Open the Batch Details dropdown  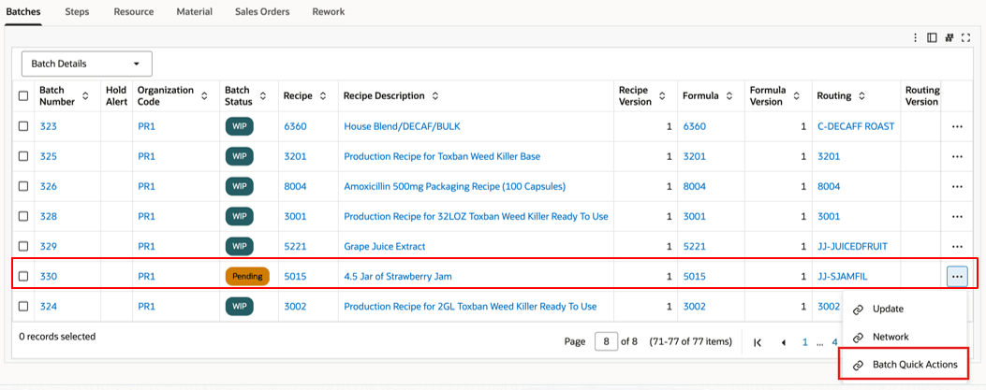[x=87, y=64]
